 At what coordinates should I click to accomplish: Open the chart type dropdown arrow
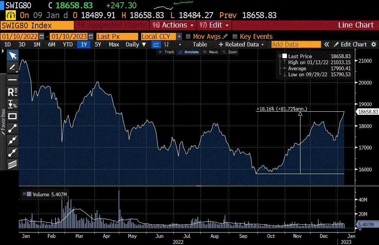180,45
